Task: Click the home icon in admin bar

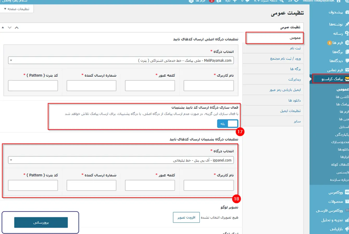Action: coord(339,1)
